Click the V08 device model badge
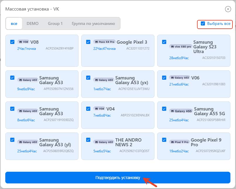 (x=23, y=42)
